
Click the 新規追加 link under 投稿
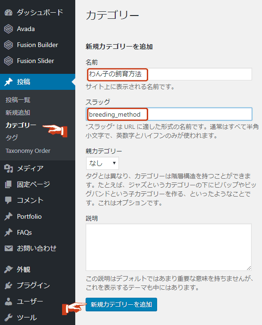tap(18, 112)
